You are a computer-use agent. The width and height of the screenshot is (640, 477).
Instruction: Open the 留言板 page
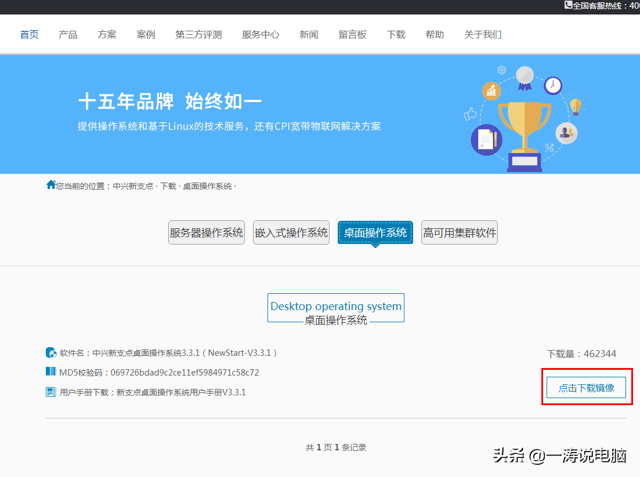click(x=353, y=35)
